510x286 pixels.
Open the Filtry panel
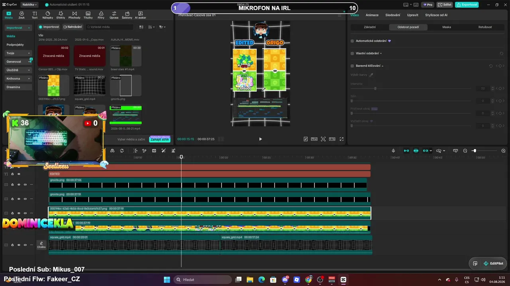pyautogui.click(x=101, y=15)
